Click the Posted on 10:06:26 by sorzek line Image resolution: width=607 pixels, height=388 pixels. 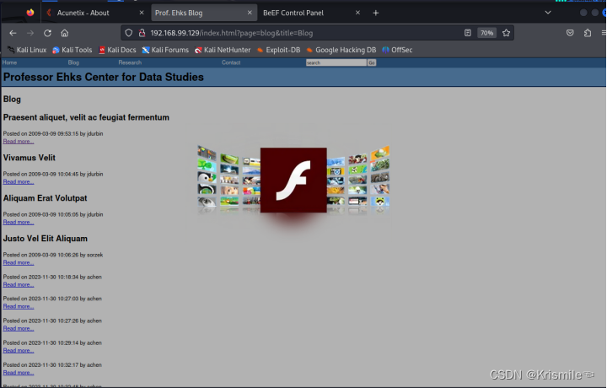(53, 255)
